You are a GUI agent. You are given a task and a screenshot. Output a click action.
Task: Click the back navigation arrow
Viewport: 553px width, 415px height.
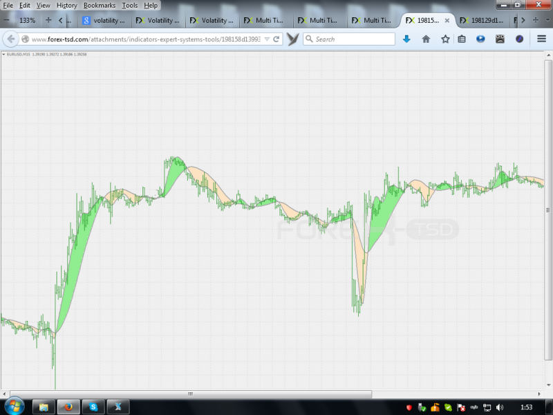click(10, 39)
